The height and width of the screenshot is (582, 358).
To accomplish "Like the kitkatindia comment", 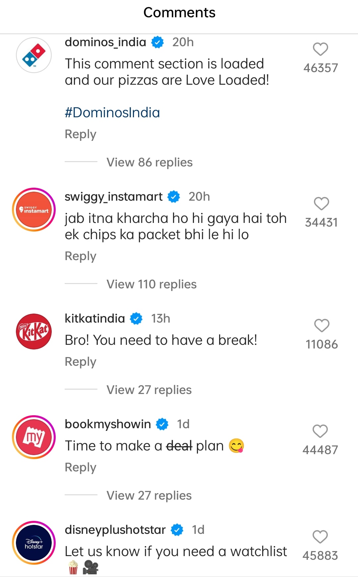I will (x=322, y=326).
